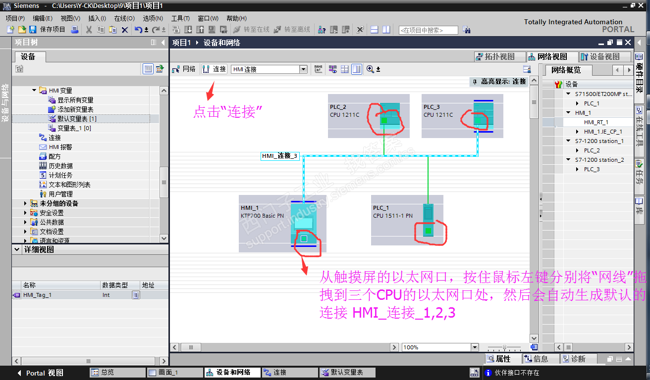Toggle the 连接 connections mode button

pos(215,69)
